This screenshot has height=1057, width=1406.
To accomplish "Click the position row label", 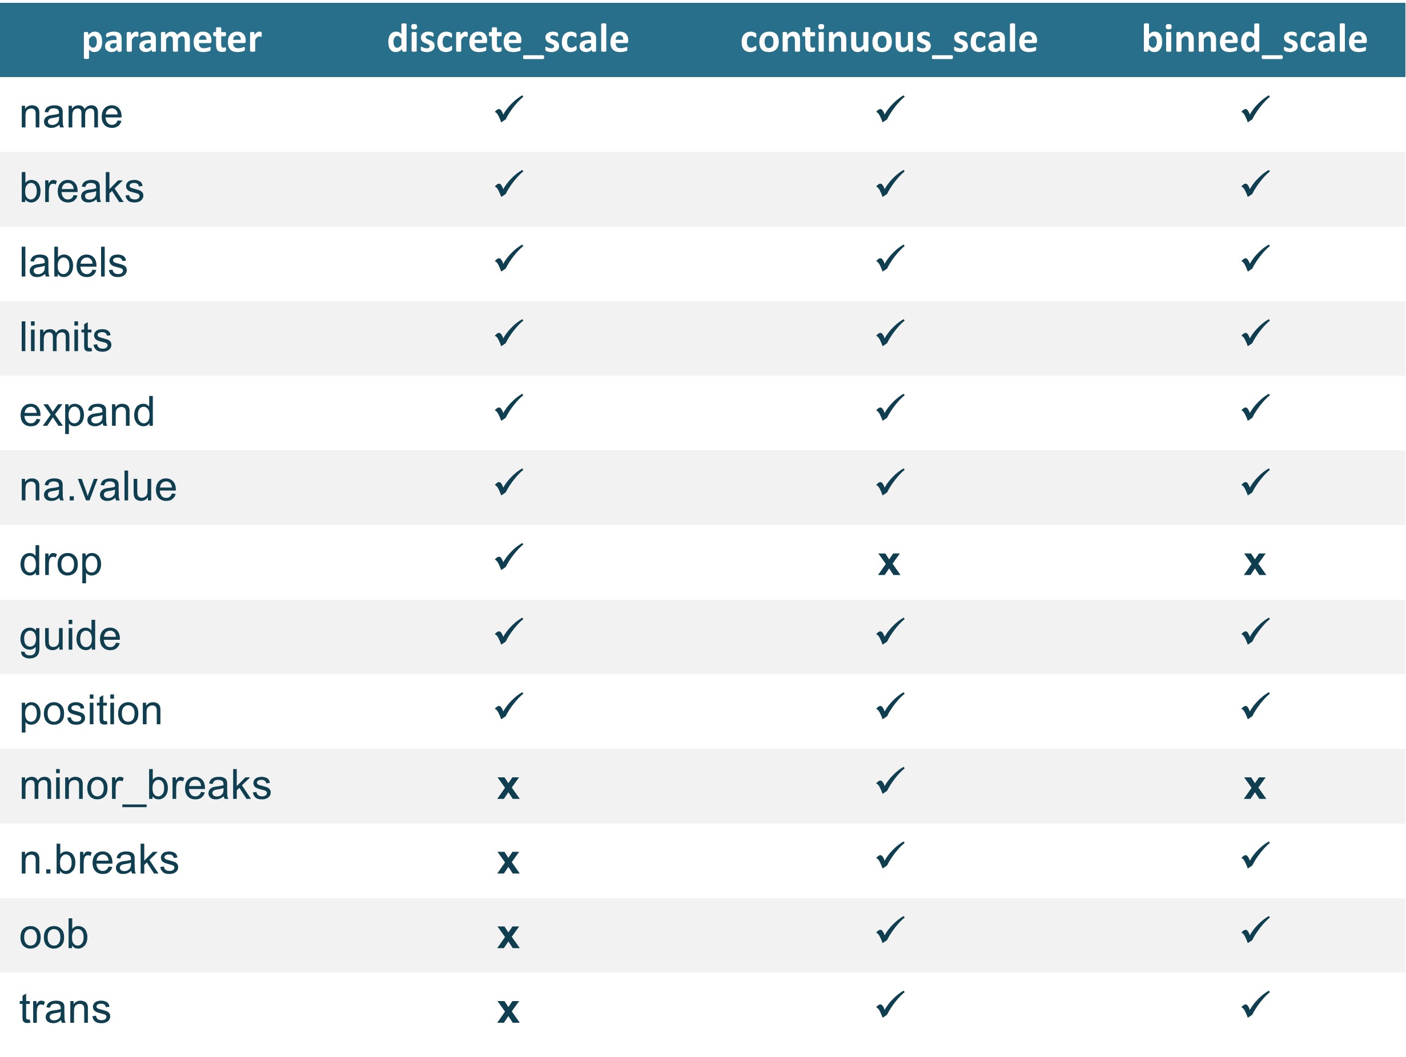I will pyautogui.click(x=91, y=711).
